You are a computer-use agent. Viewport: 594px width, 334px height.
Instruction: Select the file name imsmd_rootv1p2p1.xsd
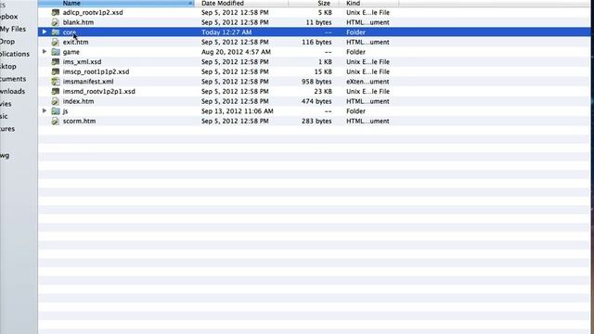click(x=99, y=91)
